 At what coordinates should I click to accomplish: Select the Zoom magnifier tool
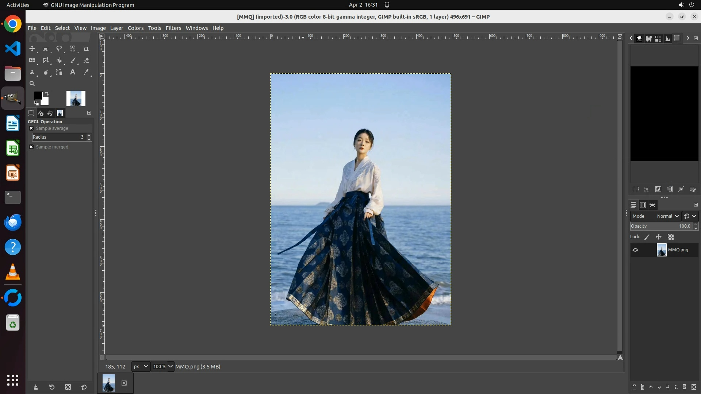tap(32, 84)
